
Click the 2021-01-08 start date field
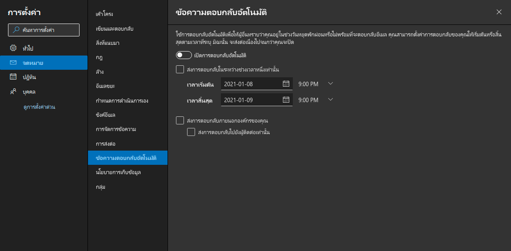tap(251, 84)
